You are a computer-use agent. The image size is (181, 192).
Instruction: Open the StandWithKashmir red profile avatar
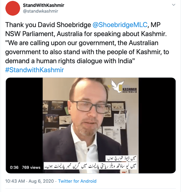coord(13,8)
